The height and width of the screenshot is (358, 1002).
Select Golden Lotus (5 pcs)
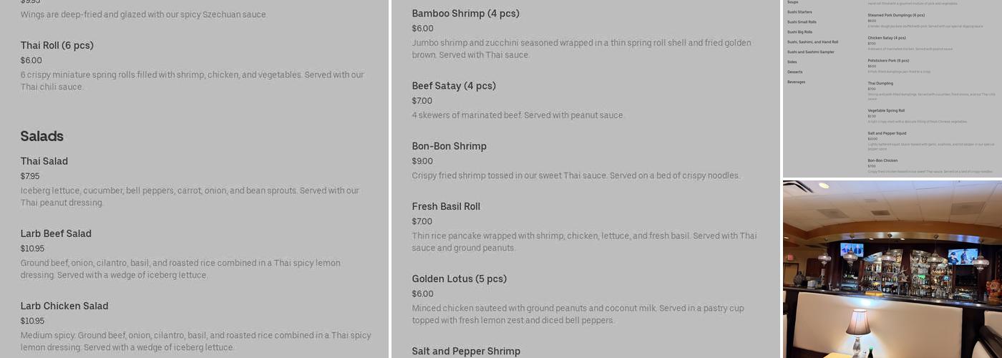(459, 279)
